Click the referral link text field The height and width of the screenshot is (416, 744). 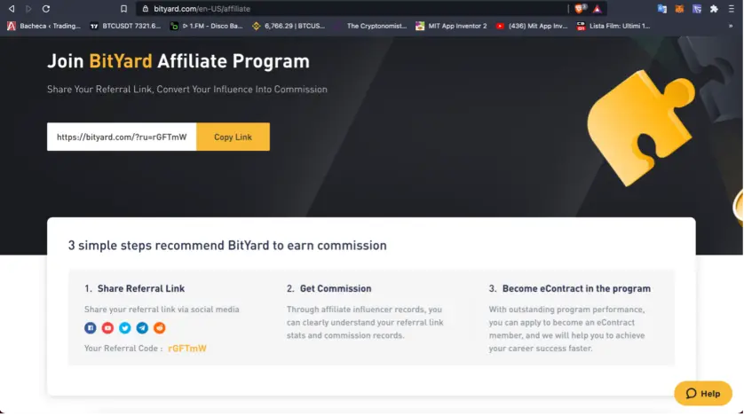coord(122,137)
